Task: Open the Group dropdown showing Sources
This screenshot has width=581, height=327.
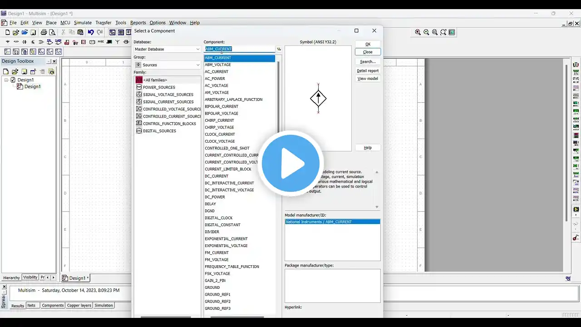Action: (x=167, y=65)
